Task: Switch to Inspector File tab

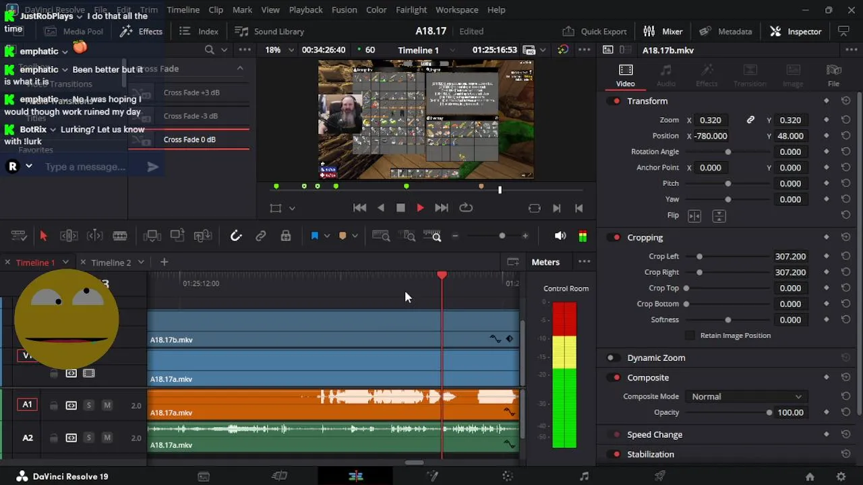Action: point(833,75)
